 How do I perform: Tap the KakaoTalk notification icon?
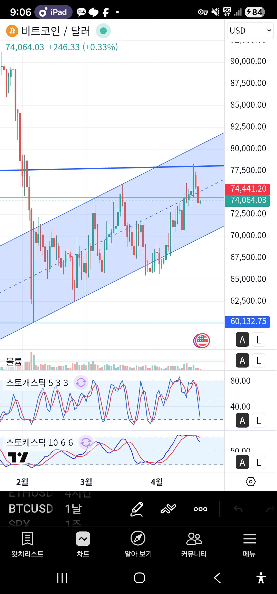[82, 12]
